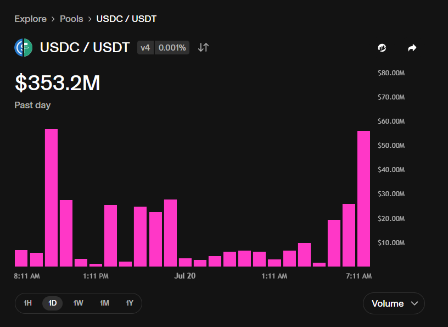Click the USDC/USDT pool token logo

[x=24, y=47]
